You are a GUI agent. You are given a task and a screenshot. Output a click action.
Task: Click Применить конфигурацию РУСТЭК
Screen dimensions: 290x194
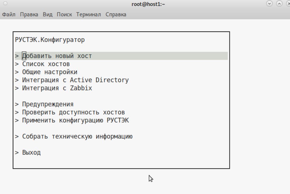coord(75,120)
